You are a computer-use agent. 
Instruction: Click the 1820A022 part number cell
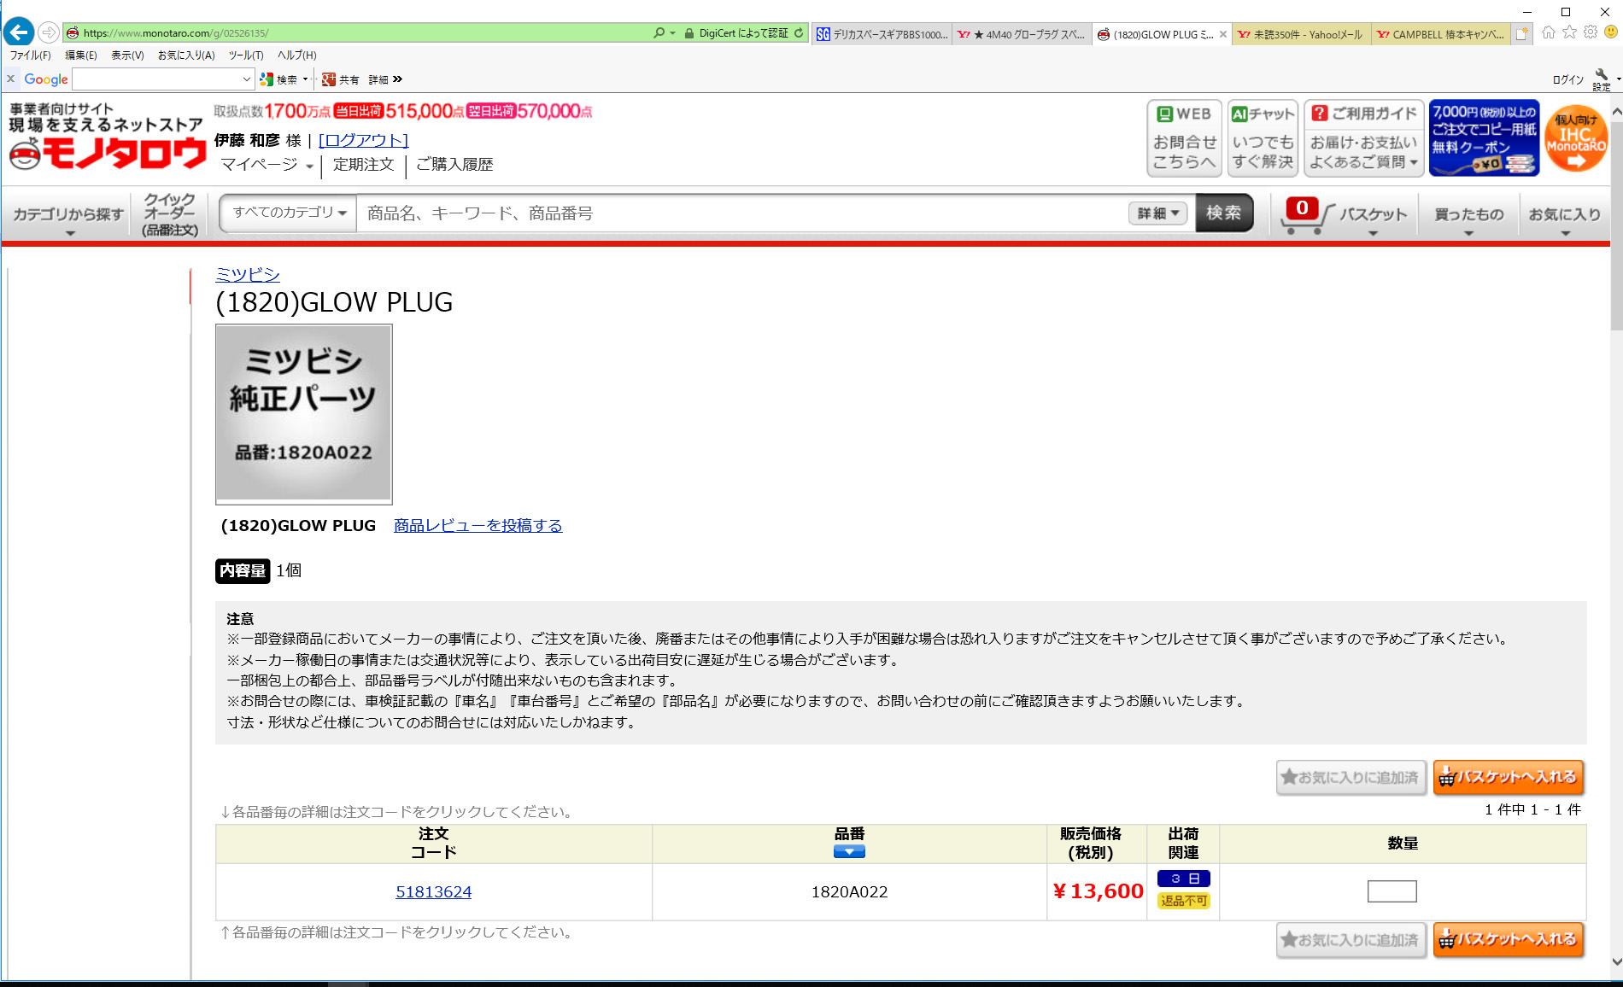click(x=849, y=892)
